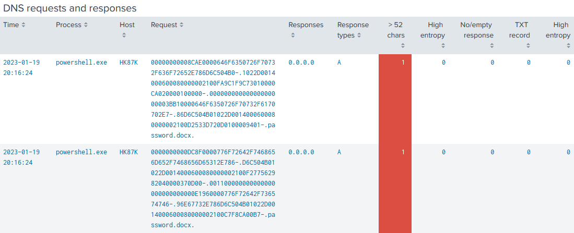Click the Response types sort arrows
The height and width of the screenshot is (233, 574).
tap(359, 35)
